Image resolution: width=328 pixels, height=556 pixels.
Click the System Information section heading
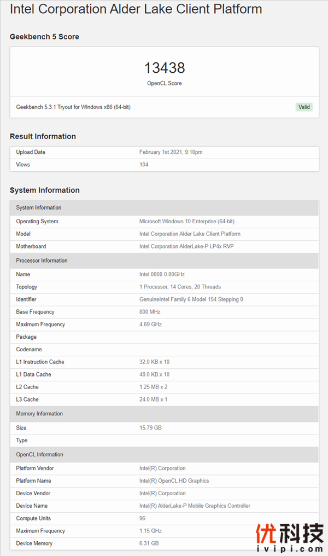tap(45, 190)
